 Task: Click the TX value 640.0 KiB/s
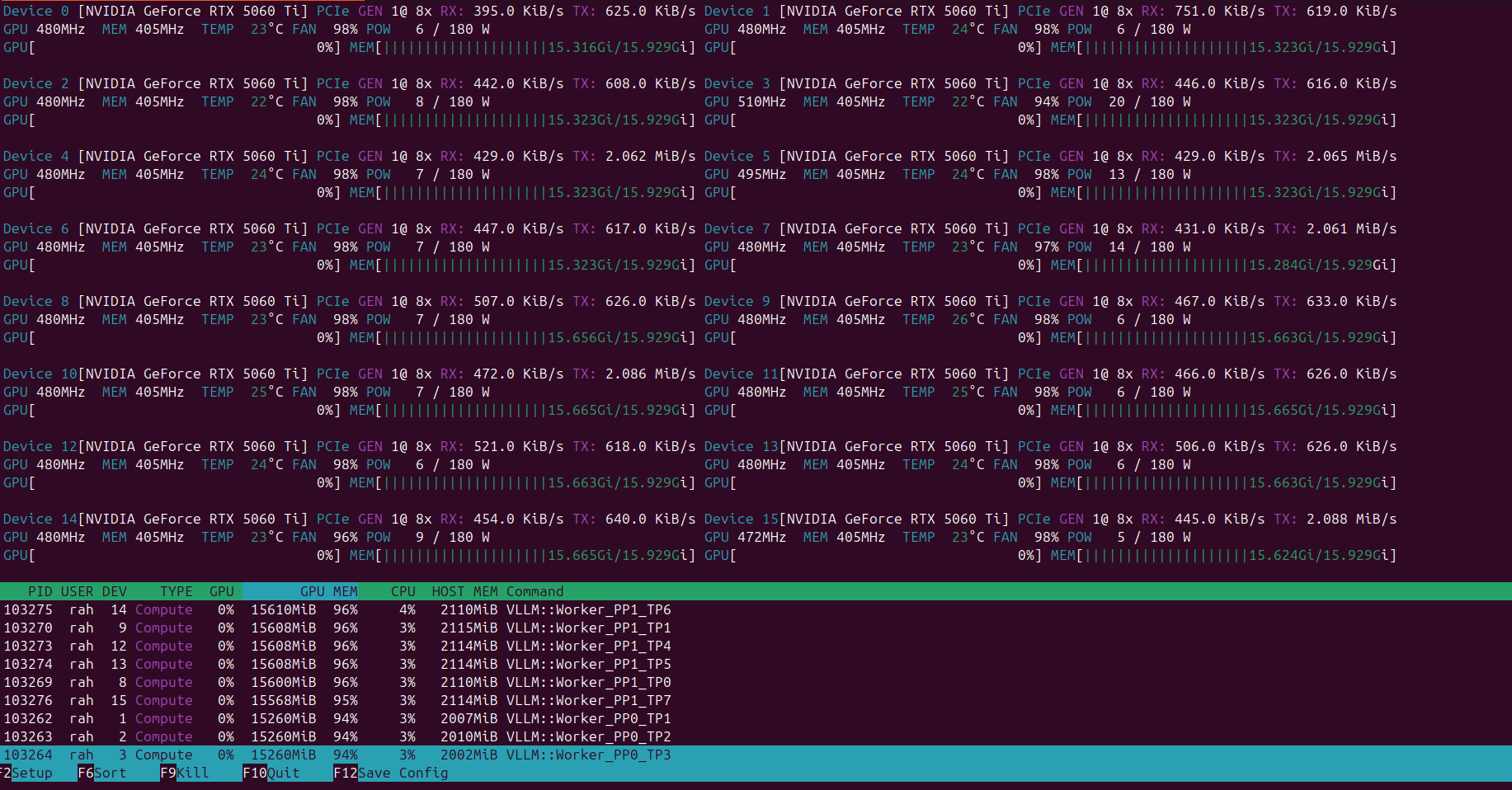651,519
